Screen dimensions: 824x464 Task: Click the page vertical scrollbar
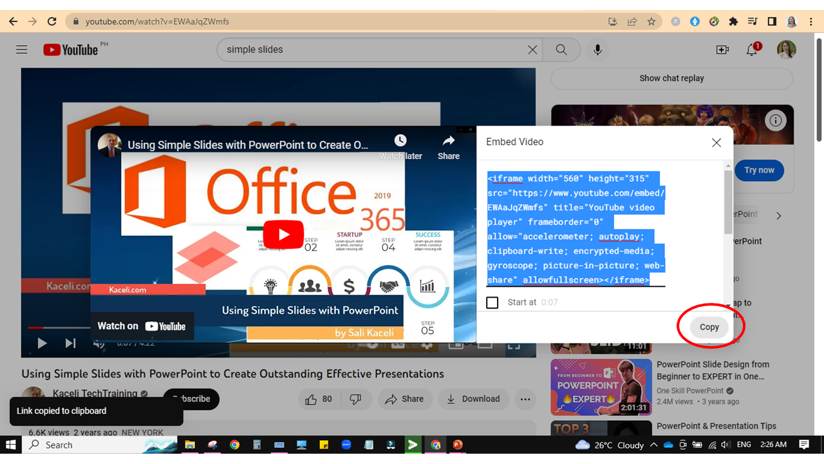(819, 88)
